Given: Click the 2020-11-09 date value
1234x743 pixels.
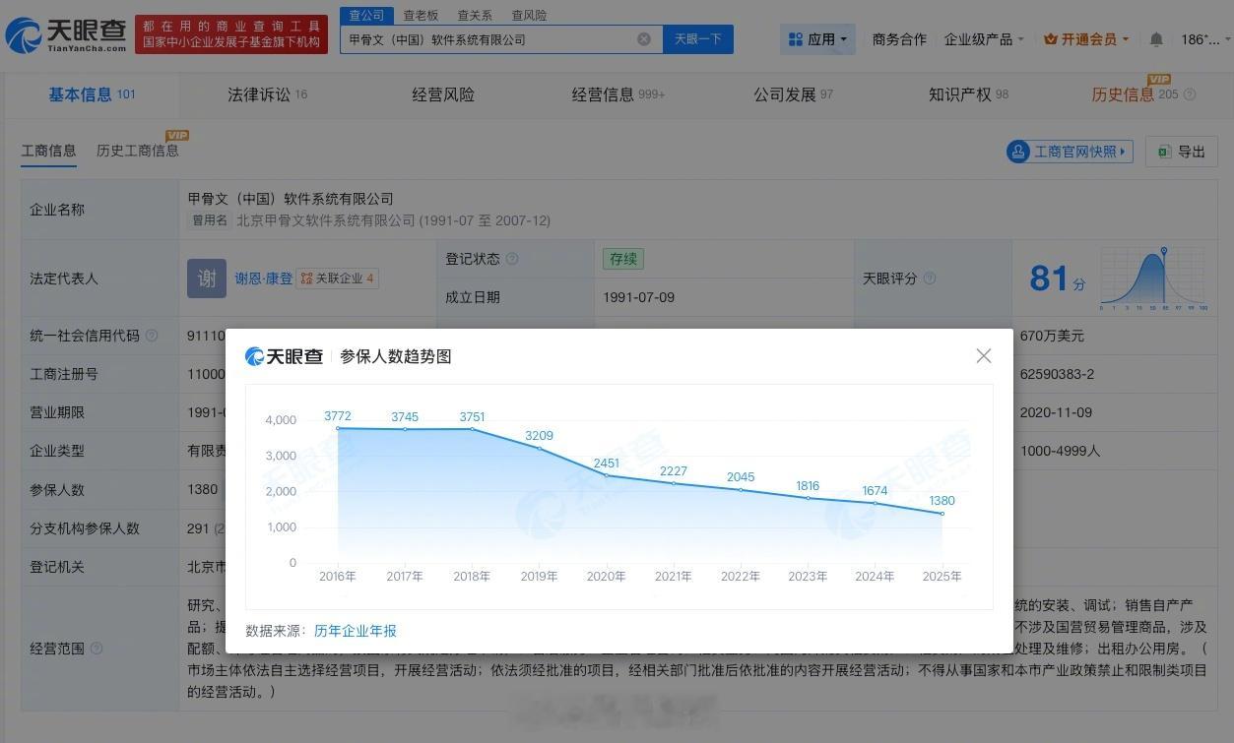Looking at the screenshot, I should click(x=1057, y=412).
